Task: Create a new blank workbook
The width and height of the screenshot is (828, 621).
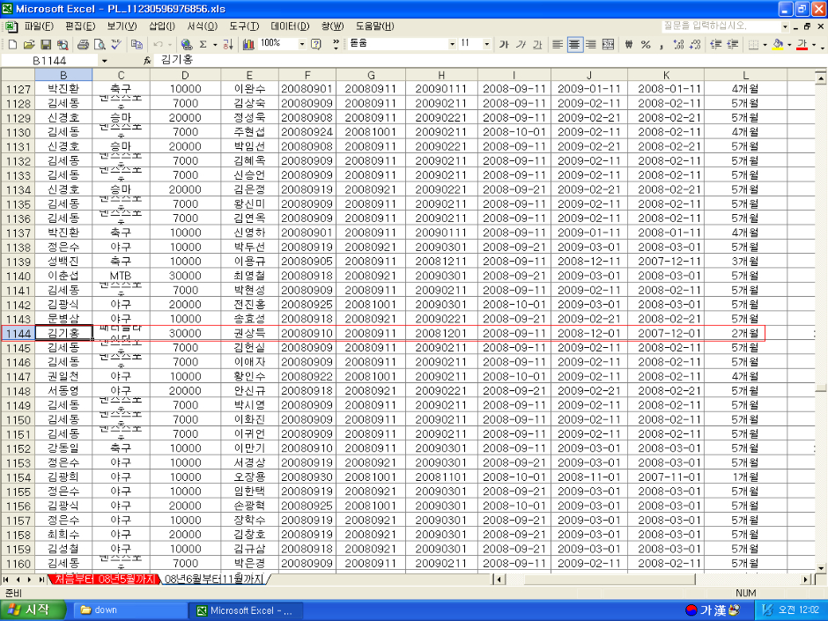Action: pos(12,44)
